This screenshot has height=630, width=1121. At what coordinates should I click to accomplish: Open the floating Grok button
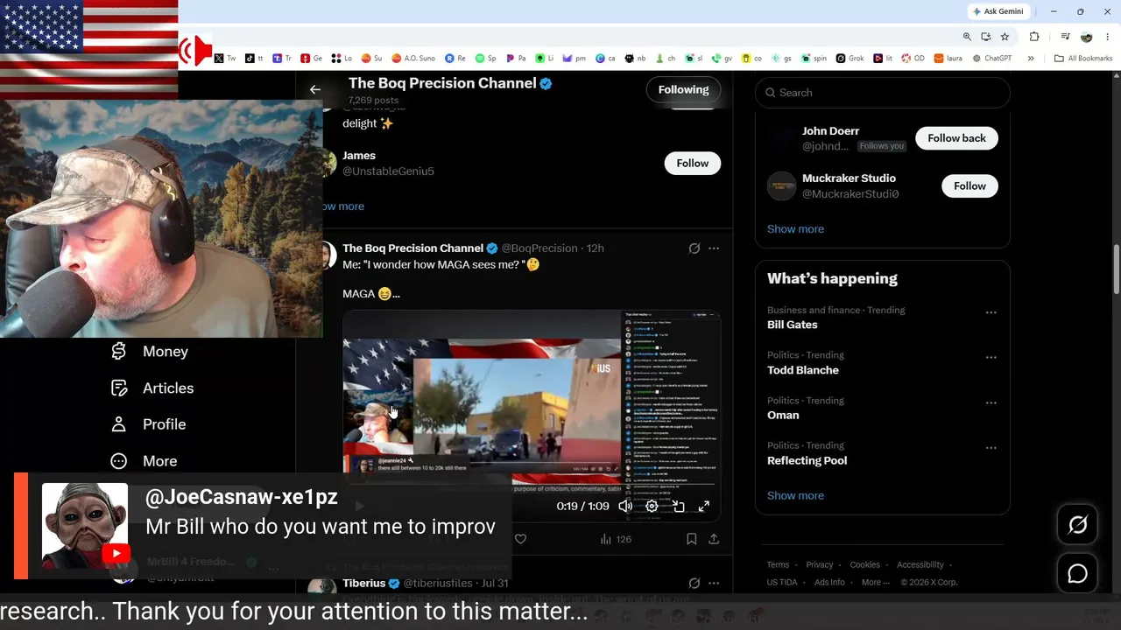click(x=1078, y=524)
